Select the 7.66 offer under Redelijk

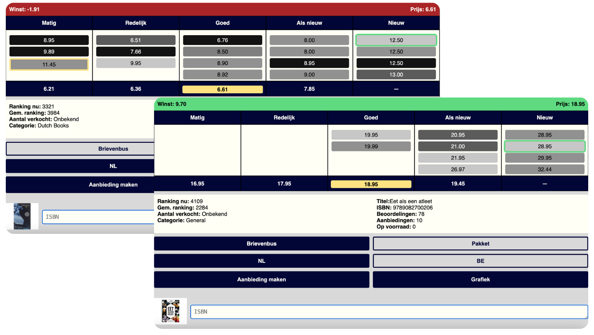(135, 51)
